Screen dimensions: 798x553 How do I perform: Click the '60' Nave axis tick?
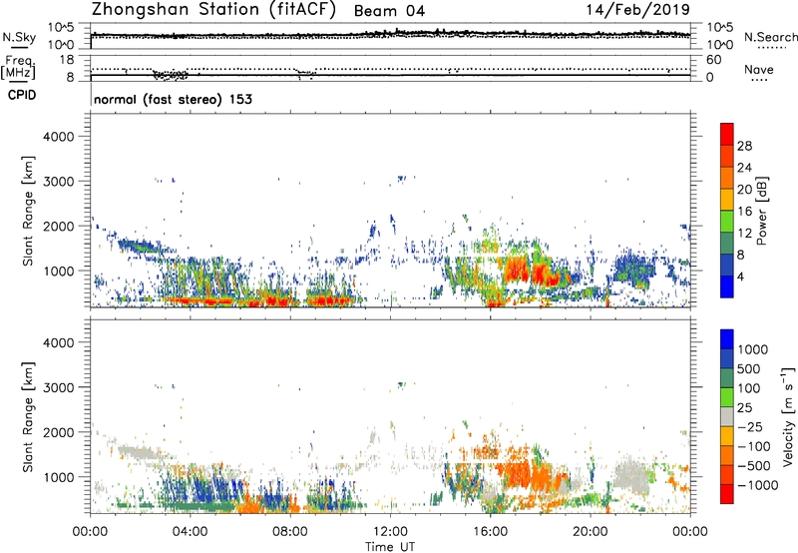(x=713, y=60)
